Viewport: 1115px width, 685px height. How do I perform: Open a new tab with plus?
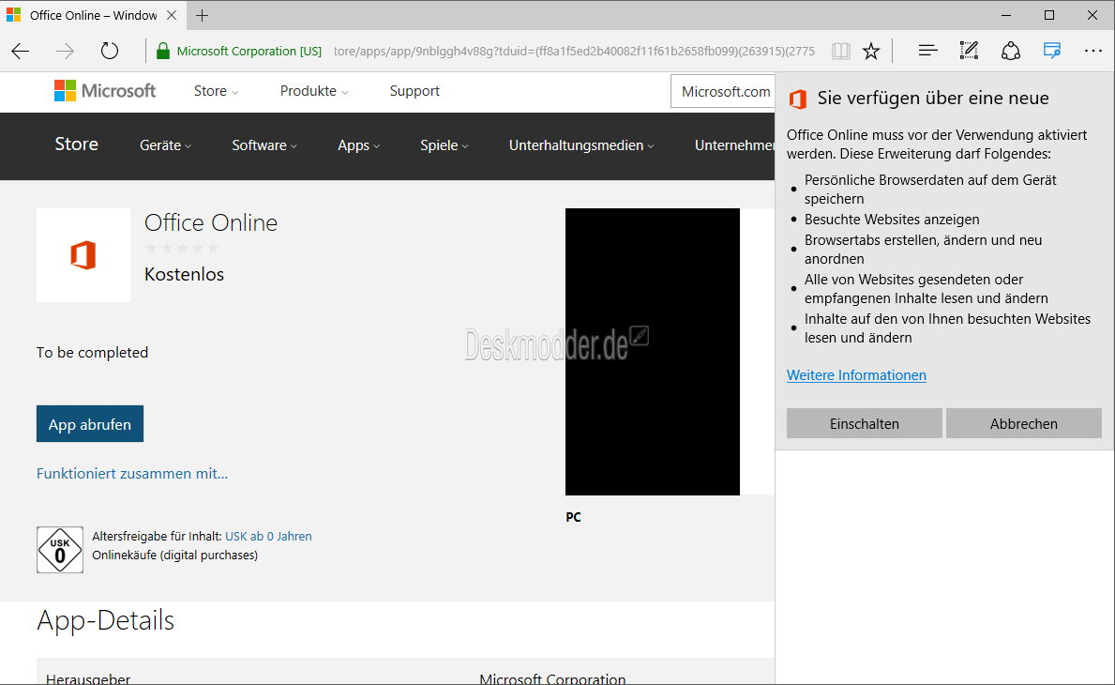[x=202, y=15]
